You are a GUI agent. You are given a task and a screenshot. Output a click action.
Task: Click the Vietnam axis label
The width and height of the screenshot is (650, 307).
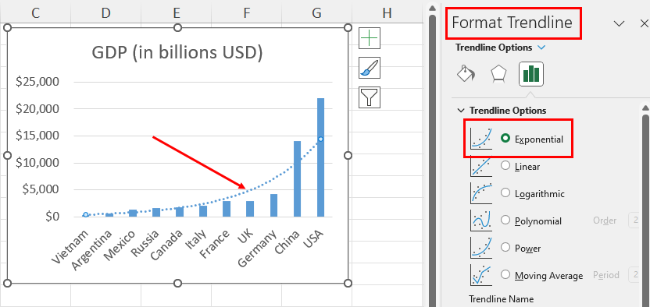[x=70, y=247]
